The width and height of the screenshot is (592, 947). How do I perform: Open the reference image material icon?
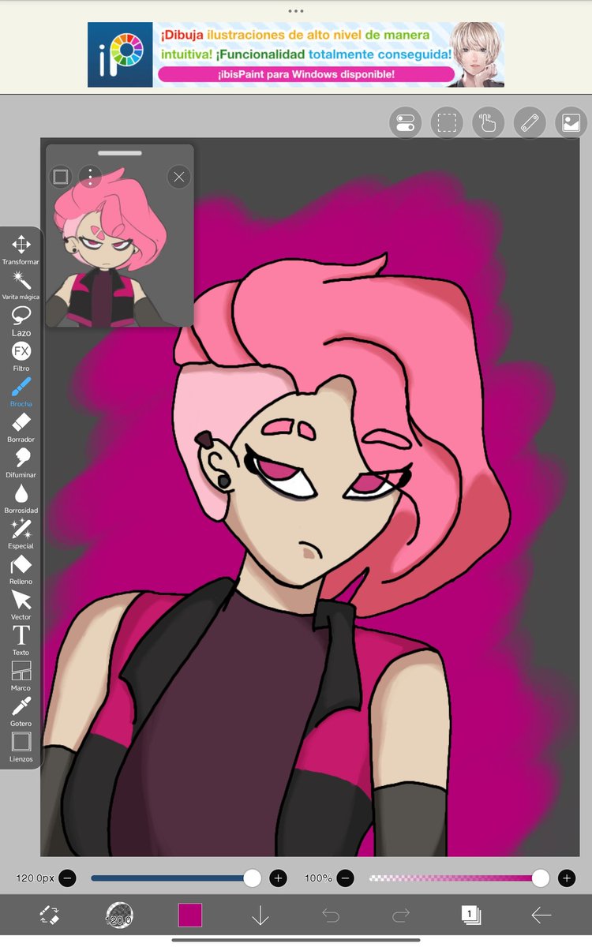point(571,123)
